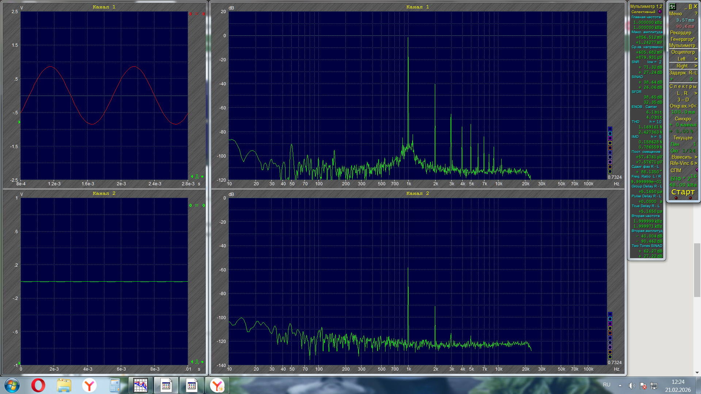701x394 pixels.
Task: Click the spectrum analyzer taskbar icon
Action: coord(141,385)
